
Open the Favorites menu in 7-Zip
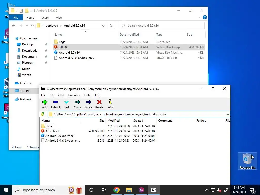[74, 95]
